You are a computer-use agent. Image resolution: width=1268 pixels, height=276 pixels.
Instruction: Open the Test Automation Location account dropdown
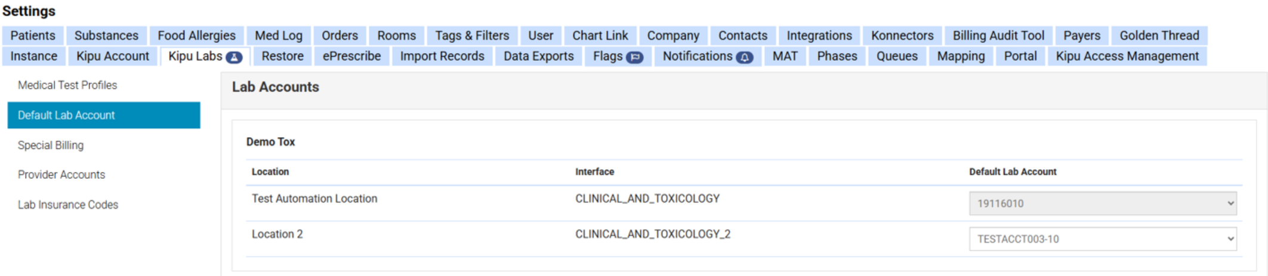point(1102,203)
